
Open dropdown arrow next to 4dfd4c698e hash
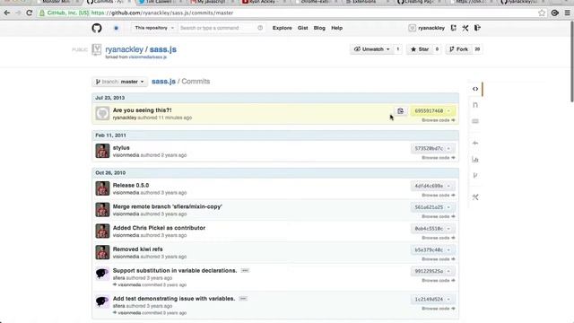448,186
